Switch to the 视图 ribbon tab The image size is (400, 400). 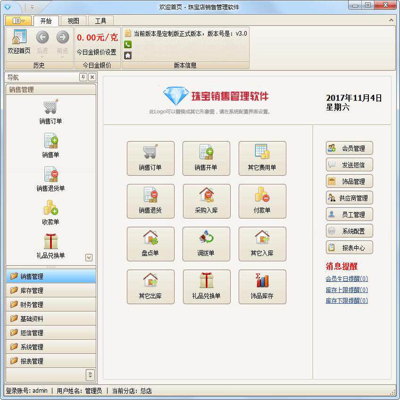[74, 21]
